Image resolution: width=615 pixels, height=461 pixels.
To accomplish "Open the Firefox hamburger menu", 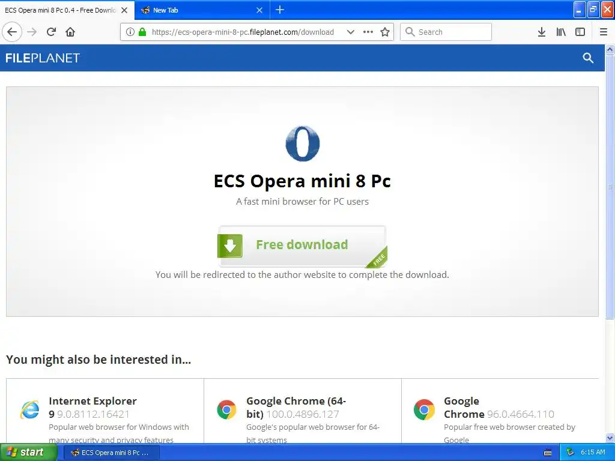I will tap(604, 32).
